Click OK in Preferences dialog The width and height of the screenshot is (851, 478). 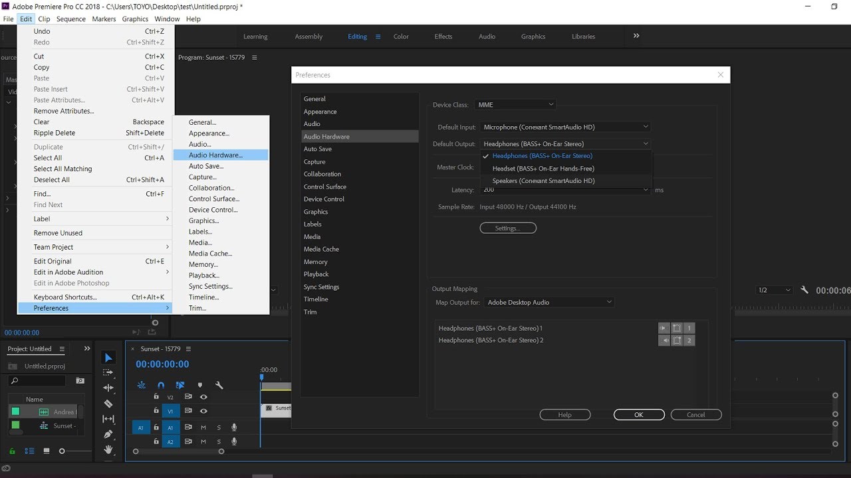[639, 414]
